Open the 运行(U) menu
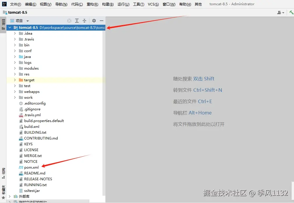The image size is (294, 203). pyautogui.click(x=123, y=4)
